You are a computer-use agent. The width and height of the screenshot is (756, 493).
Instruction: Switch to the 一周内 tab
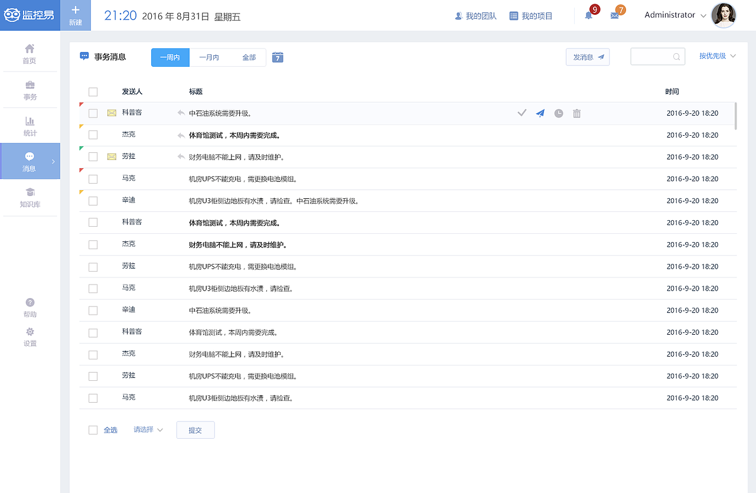click(170, 57)
